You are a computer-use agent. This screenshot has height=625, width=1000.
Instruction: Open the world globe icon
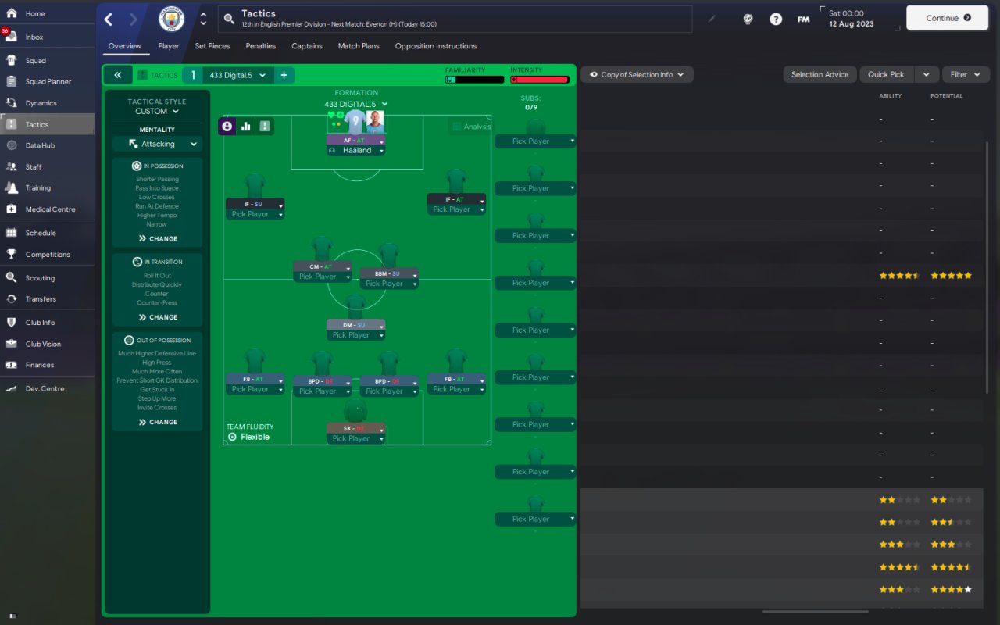[748, 19]
